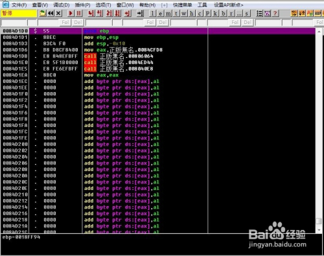Select the 'push ebp' instruction row
Screen dimensions: 324x256
(157, 31)
